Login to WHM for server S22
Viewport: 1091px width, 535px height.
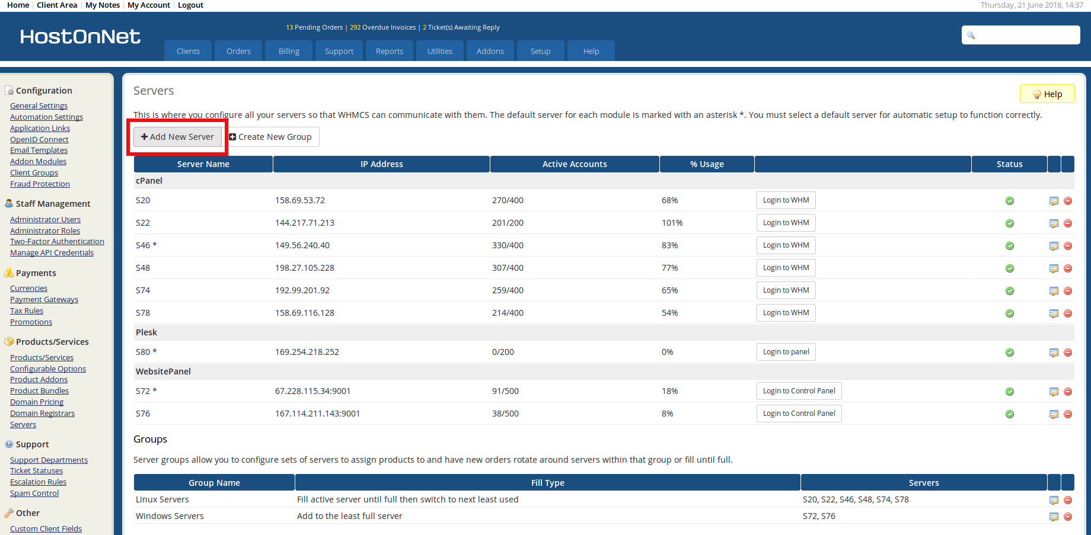(x=786, y=223)
